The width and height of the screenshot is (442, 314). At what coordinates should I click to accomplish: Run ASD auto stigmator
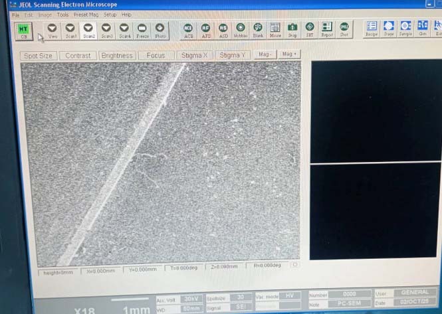pyautogui.click(x=223, y=31)
